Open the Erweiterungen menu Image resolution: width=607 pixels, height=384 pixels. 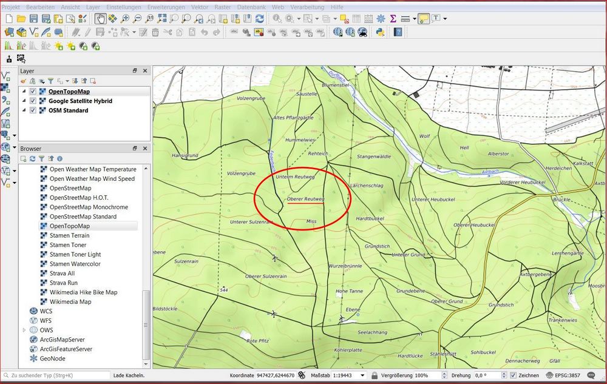pos(166,5)
